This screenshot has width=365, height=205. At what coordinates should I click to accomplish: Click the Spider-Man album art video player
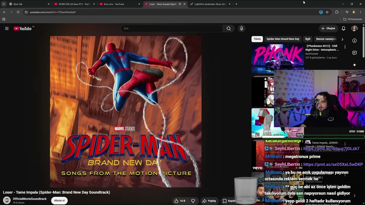pos(125,112)
